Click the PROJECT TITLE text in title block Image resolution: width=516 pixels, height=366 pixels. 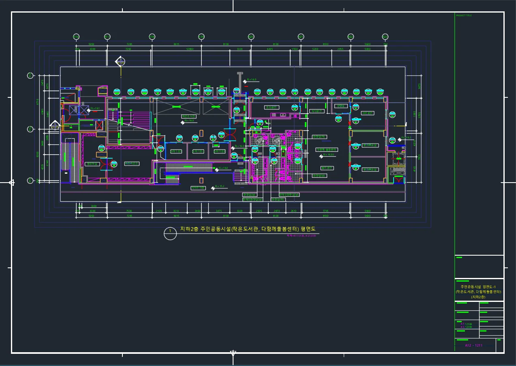[464, 15]
